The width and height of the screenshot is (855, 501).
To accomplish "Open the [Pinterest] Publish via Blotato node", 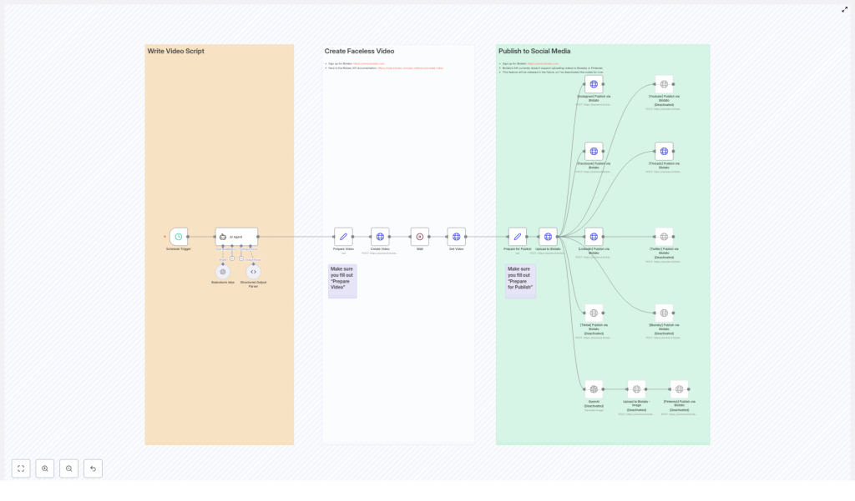I will (x=679, y=388).
